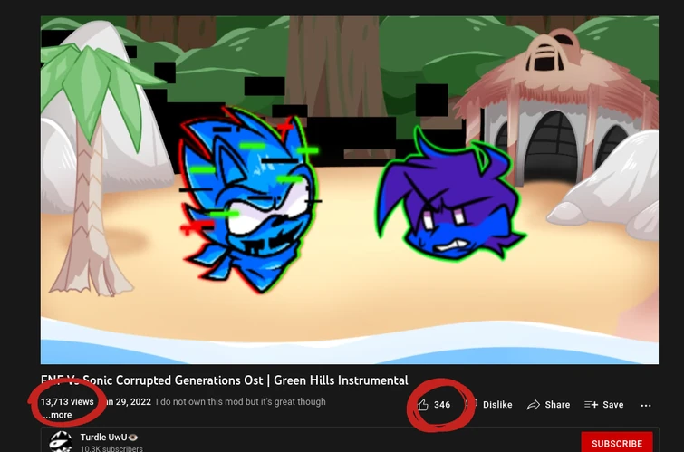Open the Turdle UwU channel name link
The image size is (684, 452).
point(104,438)
